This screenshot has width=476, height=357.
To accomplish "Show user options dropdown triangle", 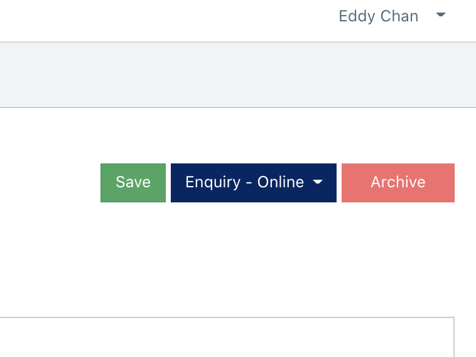I will 441,15.
